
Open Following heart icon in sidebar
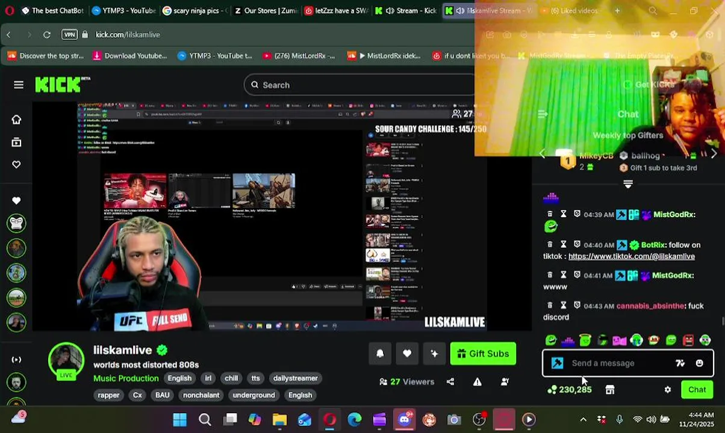pos(16,164)
